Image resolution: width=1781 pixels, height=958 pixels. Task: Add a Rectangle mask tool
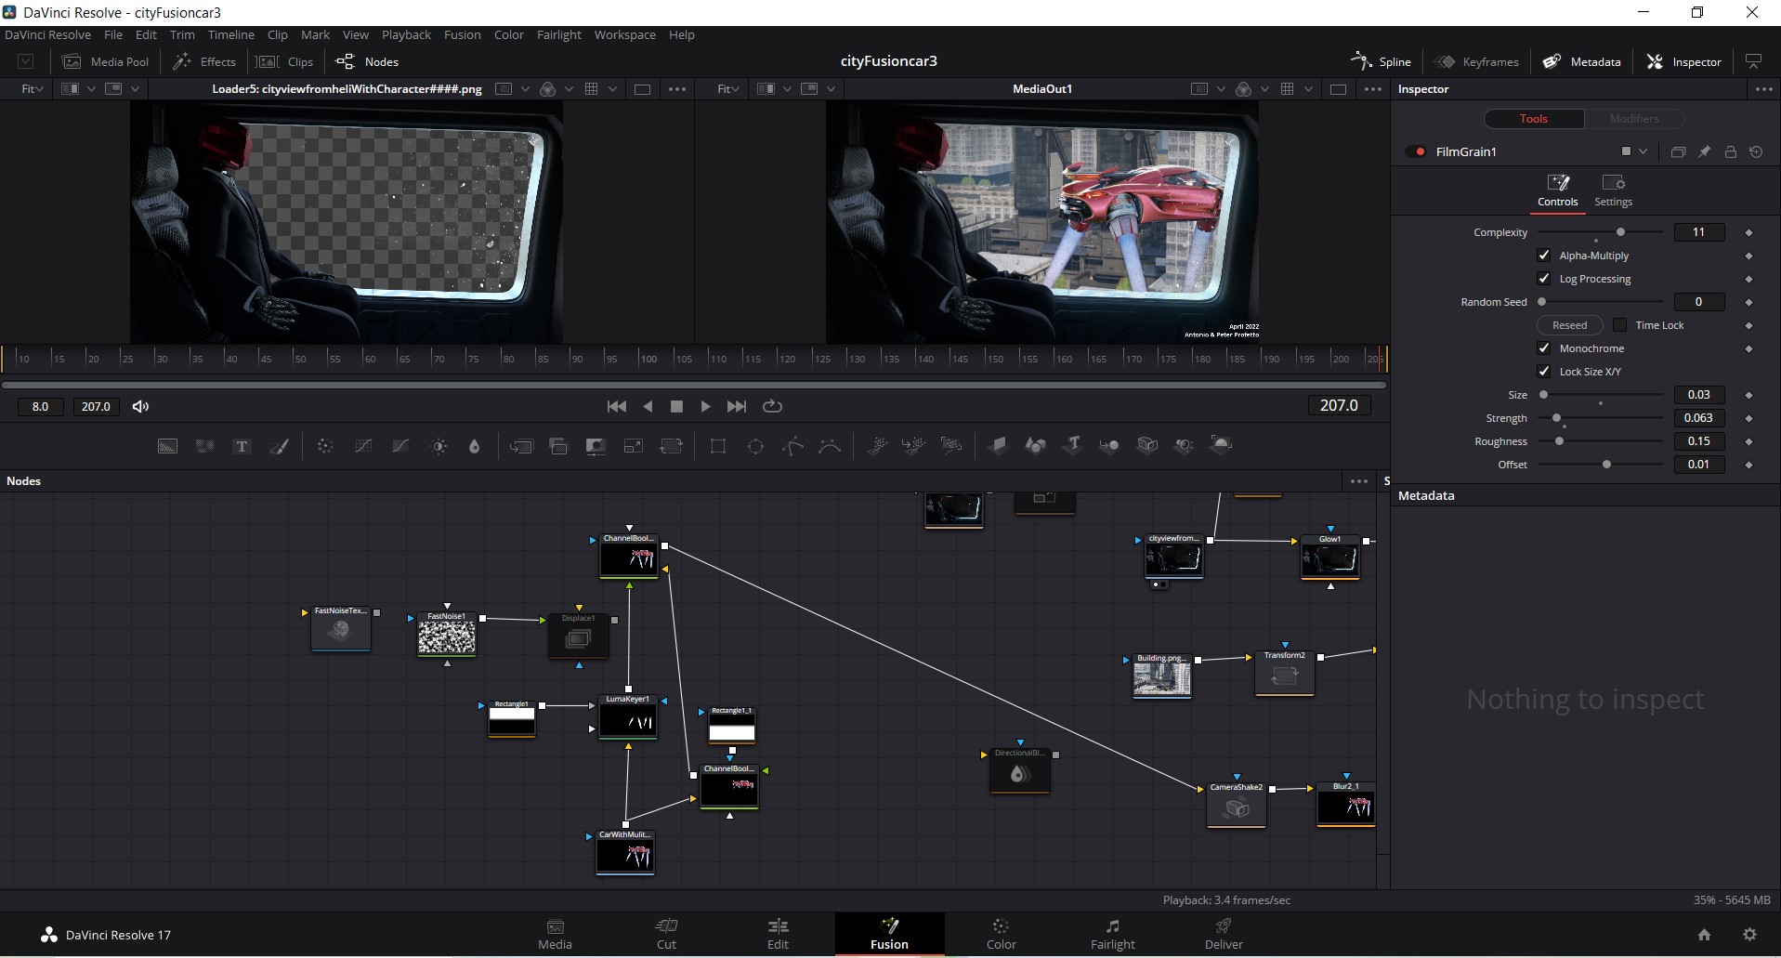[718, 446]
